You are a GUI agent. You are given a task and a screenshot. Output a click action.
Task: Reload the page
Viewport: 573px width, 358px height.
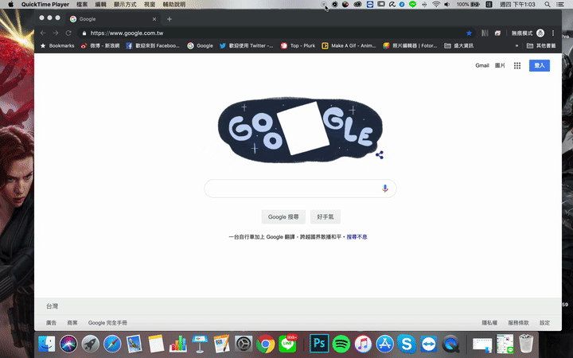[x=69, y=33]
